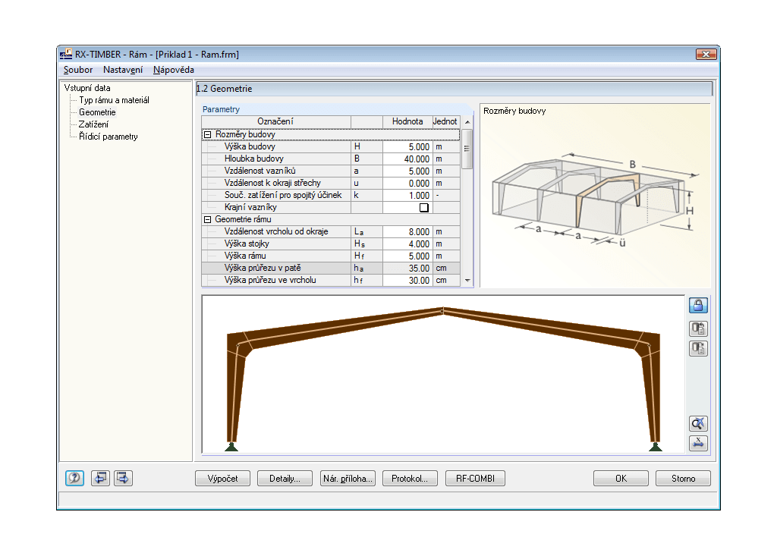Click Výška průřezu v patě value 35.00

(x=407, y=268)
